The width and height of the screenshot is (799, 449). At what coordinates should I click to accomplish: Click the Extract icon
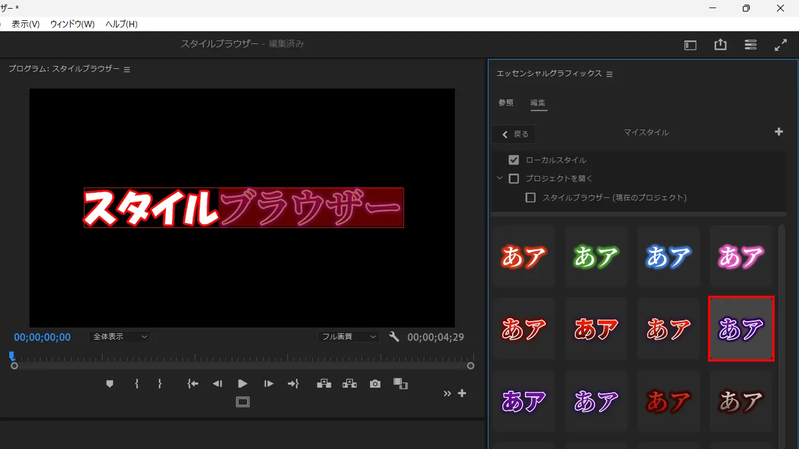point(349,383)
